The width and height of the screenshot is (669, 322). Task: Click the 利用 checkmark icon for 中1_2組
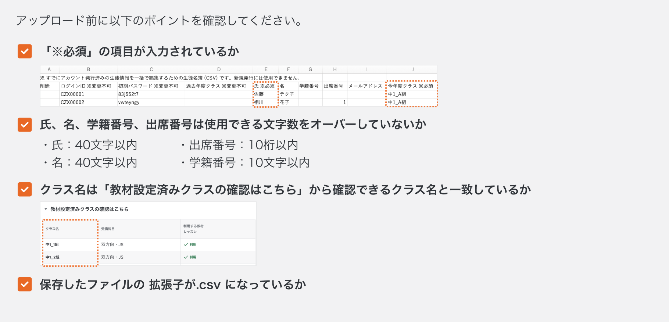186,257
